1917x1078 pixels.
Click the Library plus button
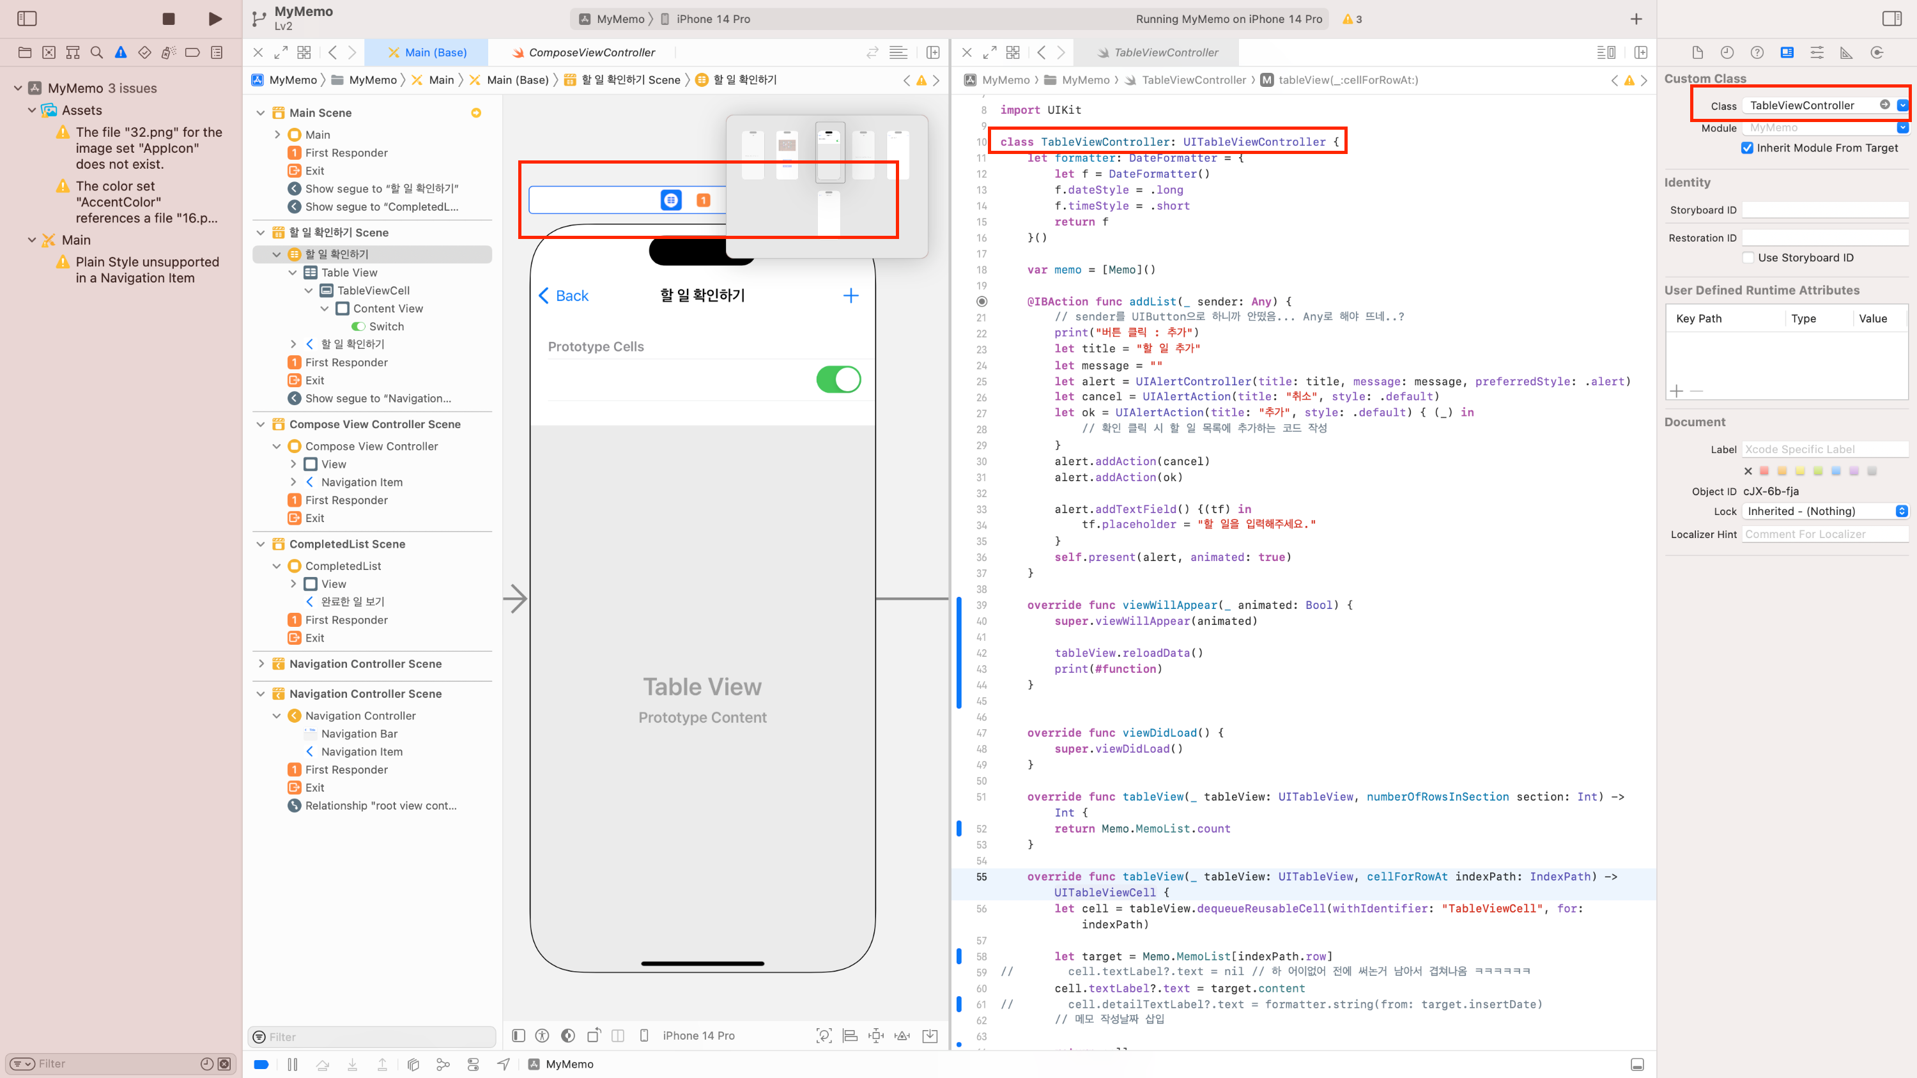pyautogui.click(x=1636, y=19)
